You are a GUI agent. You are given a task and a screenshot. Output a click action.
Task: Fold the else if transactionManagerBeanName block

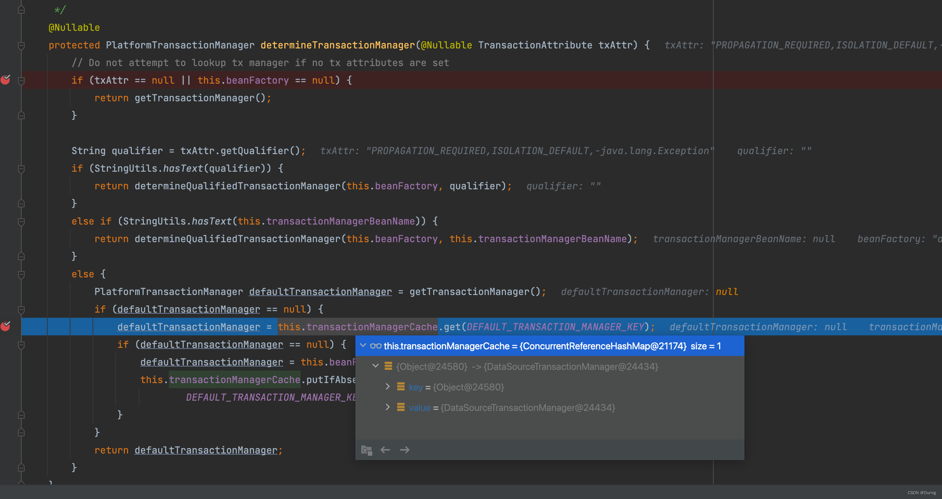click(x=21, y=222)
